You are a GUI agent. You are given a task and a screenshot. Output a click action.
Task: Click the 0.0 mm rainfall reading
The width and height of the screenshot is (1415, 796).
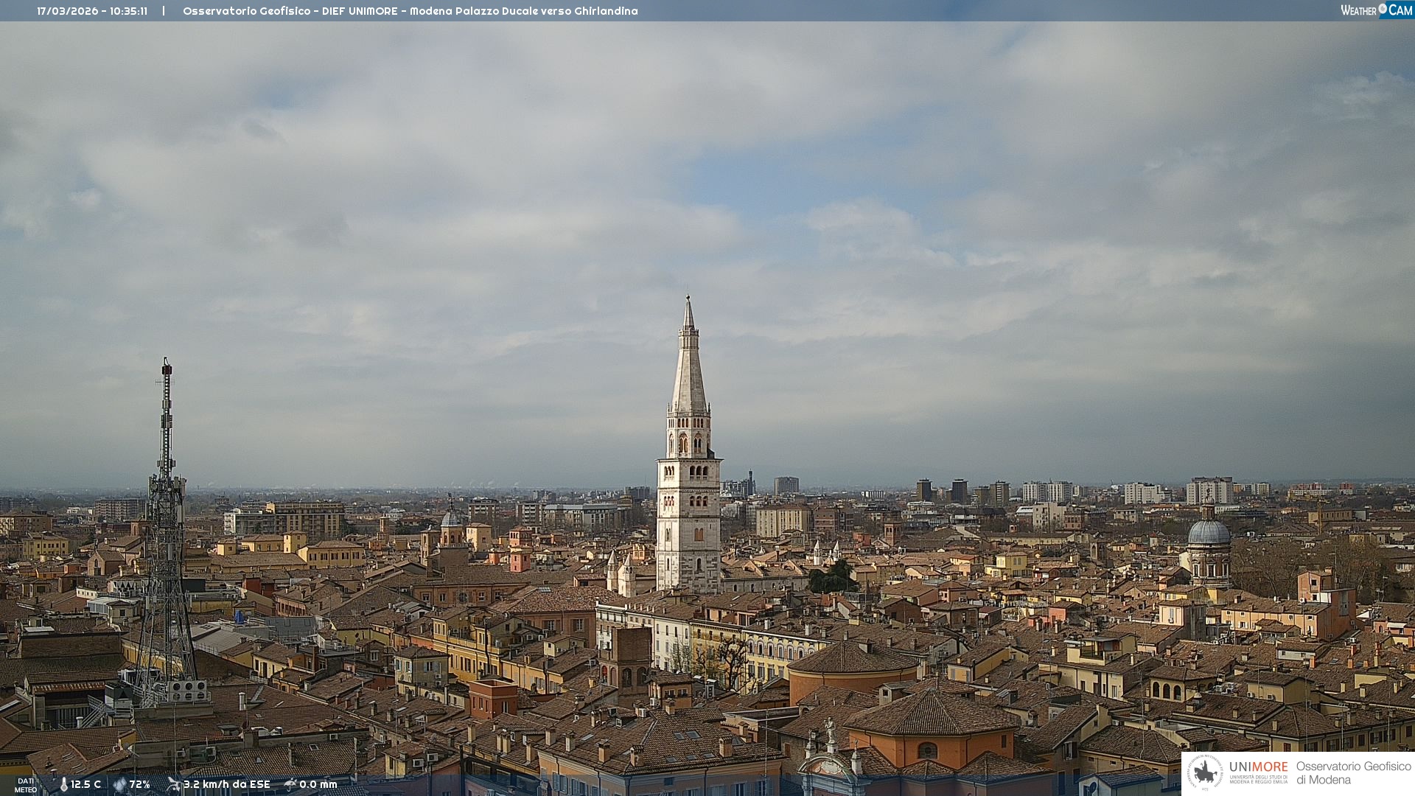(318, 785)
